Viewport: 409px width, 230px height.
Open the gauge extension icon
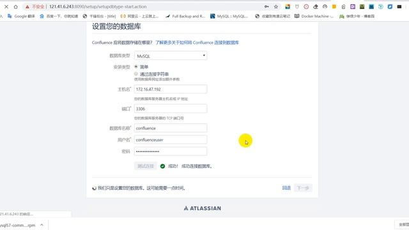click(325, 7)
